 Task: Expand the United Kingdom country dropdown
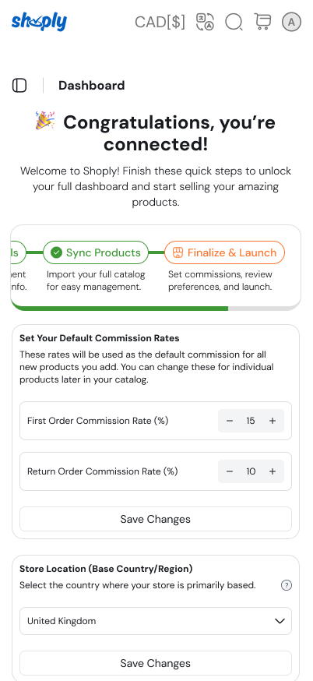point(156,621)
